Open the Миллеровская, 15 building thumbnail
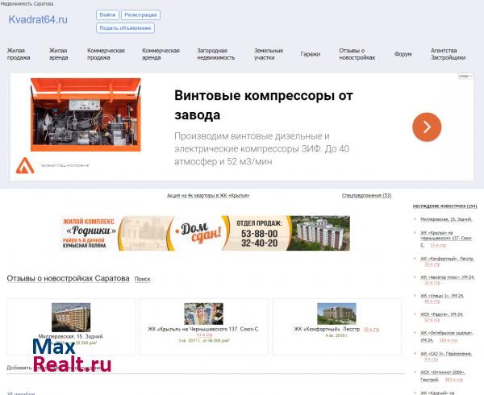 [71, 318]
